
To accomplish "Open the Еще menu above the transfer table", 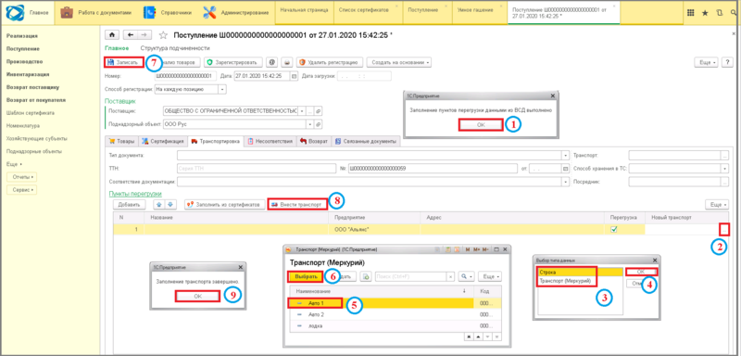I will (x=717, y=205).
